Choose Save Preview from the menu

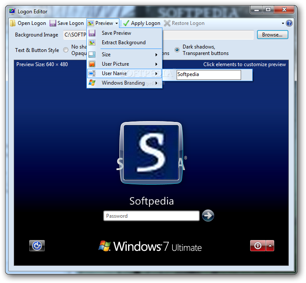coord(125,33)
